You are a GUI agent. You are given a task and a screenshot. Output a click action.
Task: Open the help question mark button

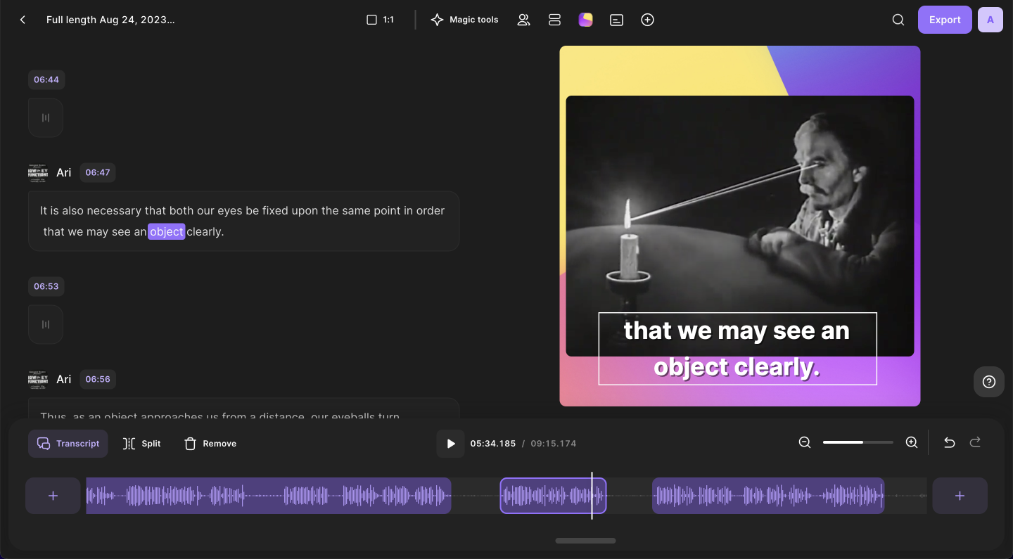point(989,382)
